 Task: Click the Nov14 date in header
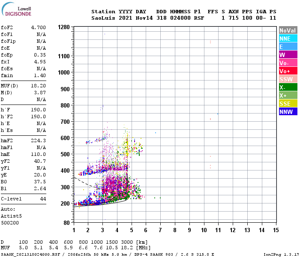pyautogui.click(x=144, y=18)
